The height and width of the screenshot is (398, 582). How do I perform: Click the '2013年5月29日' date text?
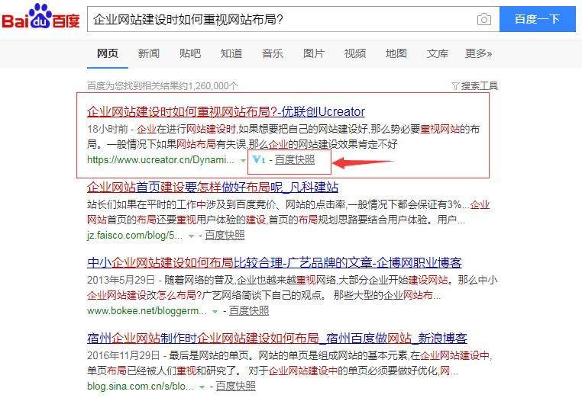click(121, 280)
